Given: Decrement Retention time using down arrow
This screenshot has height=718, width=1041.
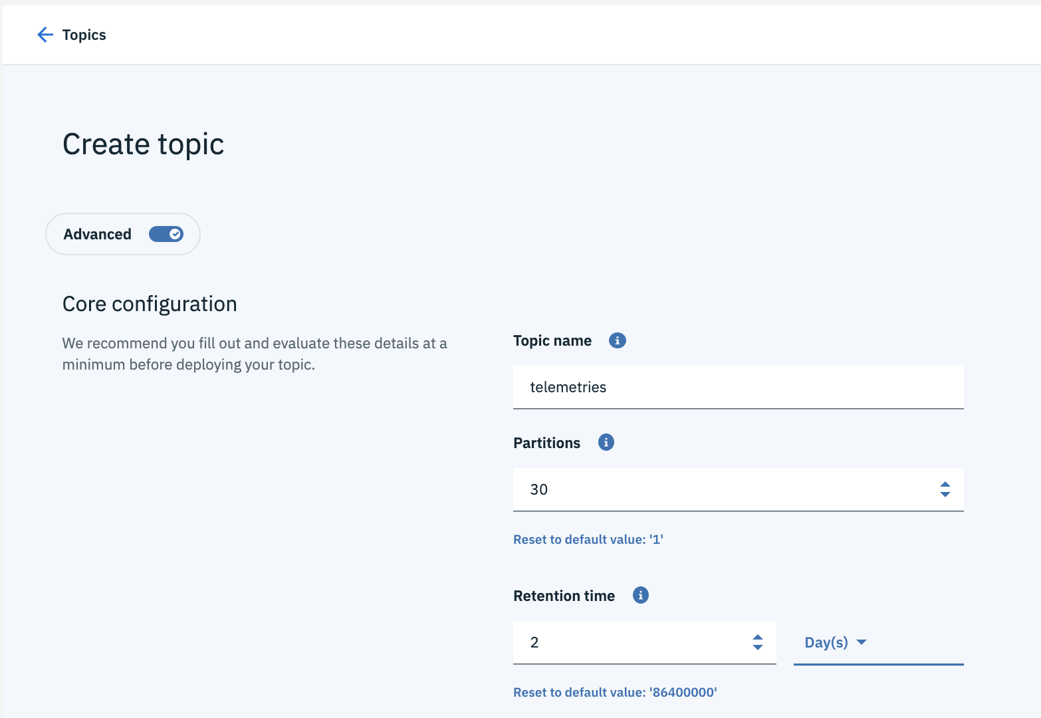Looking at the screenshot, I should click(x=757, y=648).
